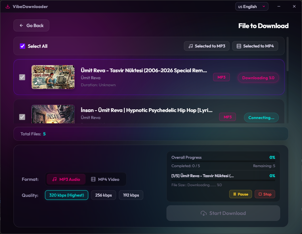Click the current file progress bar
302x234 pixels.
point(223,180)
